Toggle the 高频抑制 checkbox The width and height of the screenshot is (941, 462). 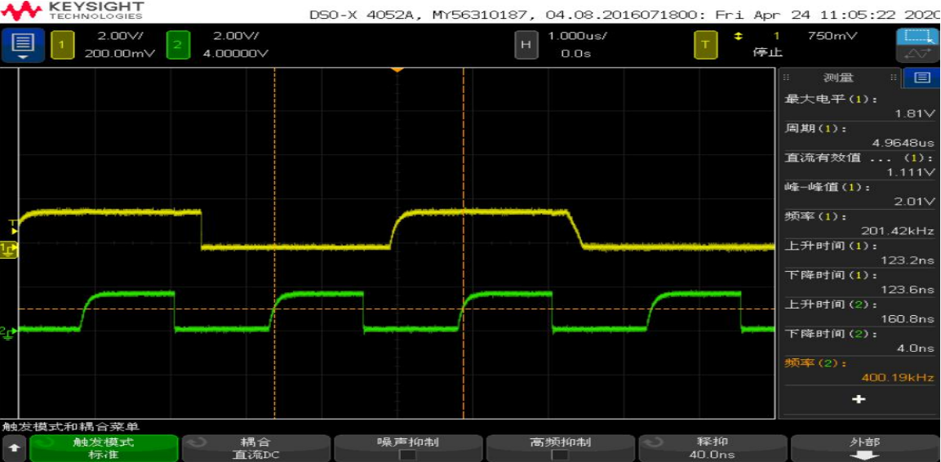tap(560, 455)
